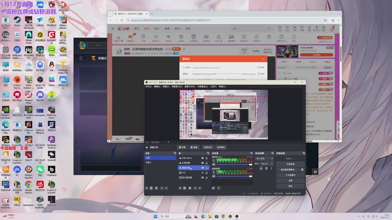The image size is (392, 220).
Task: Adjust the 麦克风/Aux volume slider
Action: coord(234,165)
